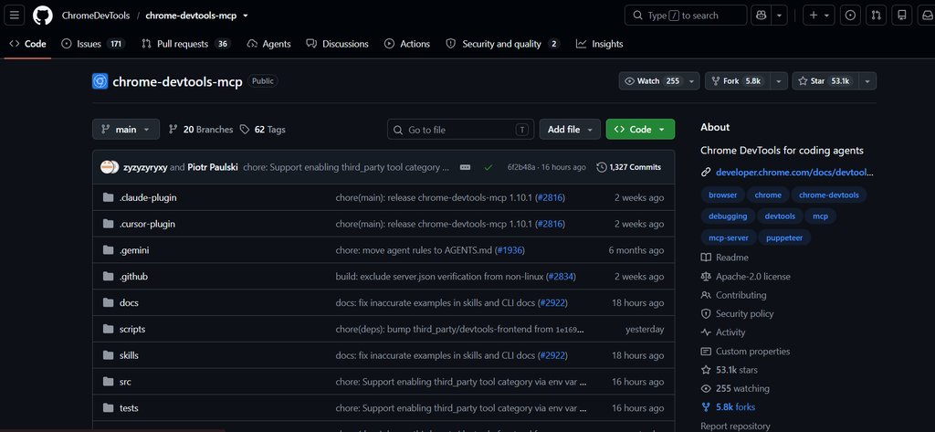Image resolution: width=935 pixels, height=432 pixels.
Task: Click the zyzyzyryxy author avatar
Action: (x=107, y=167)
